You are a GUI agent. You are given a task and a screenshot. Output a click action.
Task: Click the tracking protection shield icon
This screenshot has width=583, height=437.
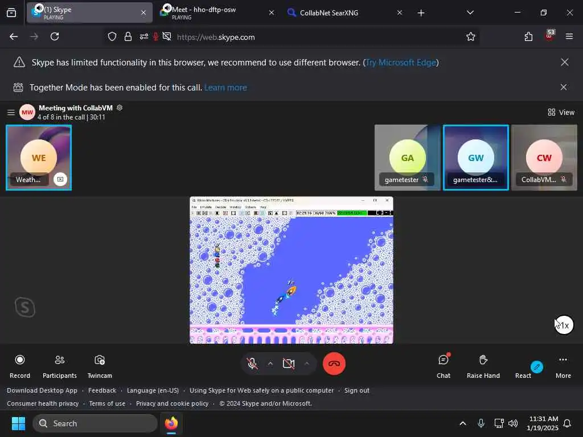click(x=112, y=36)
